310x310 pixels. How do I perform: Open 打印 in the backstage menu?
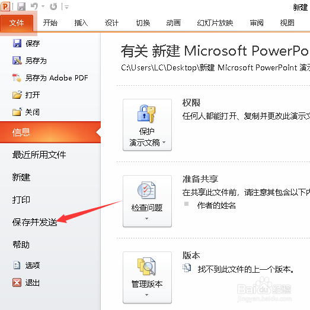(x=21, y=200)
